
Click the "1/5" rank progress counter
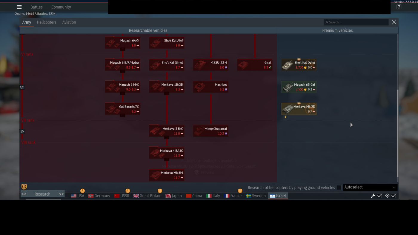(x=22, y=87)
